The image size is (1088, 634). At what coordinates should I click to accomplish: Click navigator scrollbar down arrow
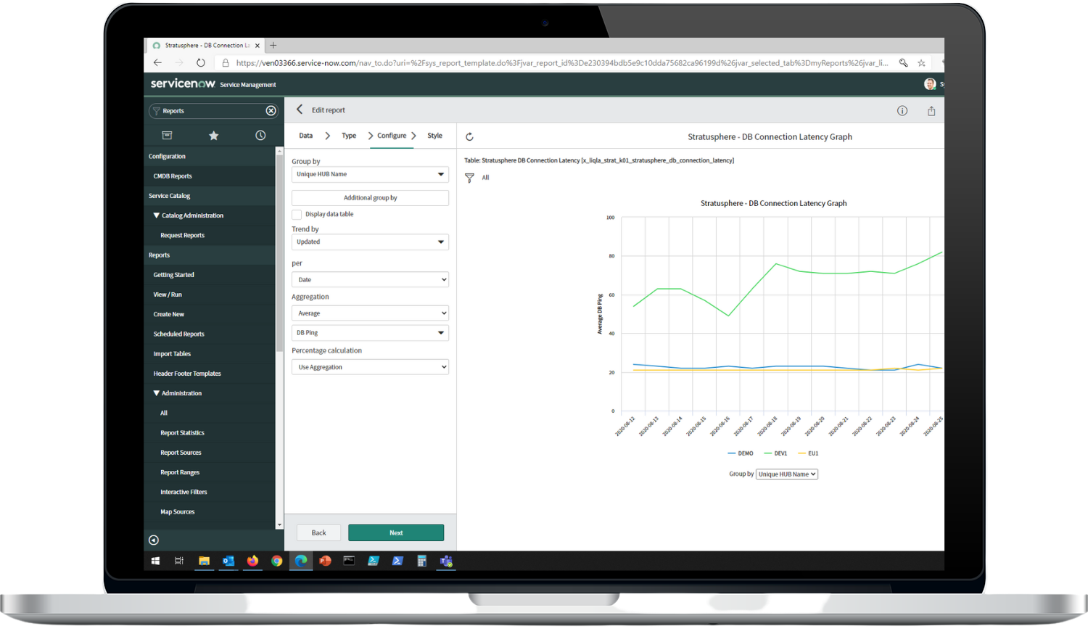tap(279, 524)
